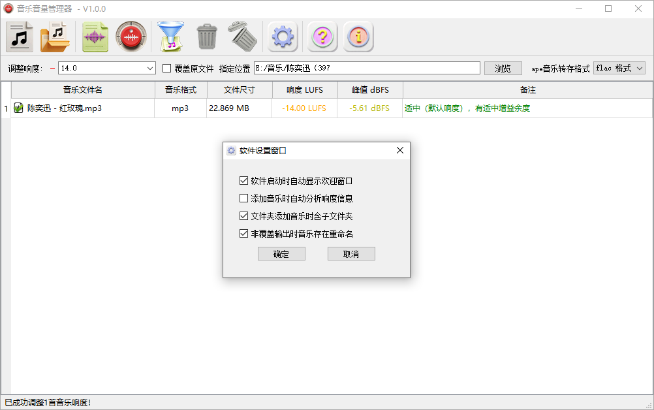Select the 陈奕迅 - 红玫瑰.mp3 file name
The image size is (654, 410).
pos(65,108)
